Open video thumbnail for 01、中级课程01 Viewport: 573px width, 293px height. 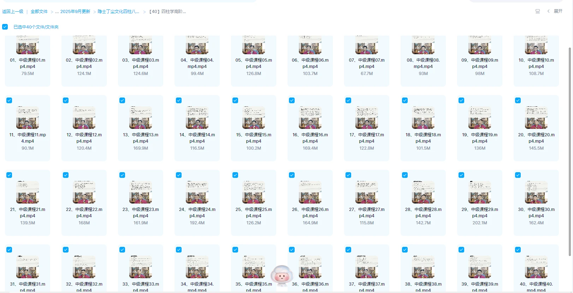coord(28,46)
